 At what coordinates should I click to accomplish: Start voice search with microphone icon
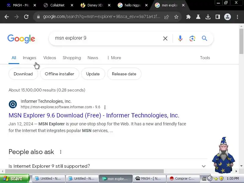coord(180,38)
